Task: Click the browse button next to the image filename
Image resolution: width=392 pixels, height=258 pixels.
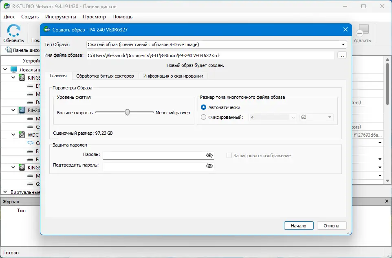Action: [341, 55]
